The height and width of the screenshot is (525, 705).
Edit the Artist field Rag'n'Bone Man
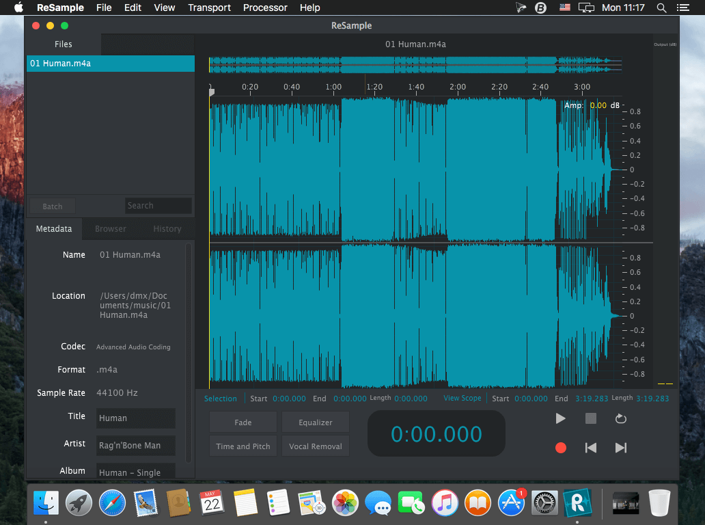click(x=136, y=446)
